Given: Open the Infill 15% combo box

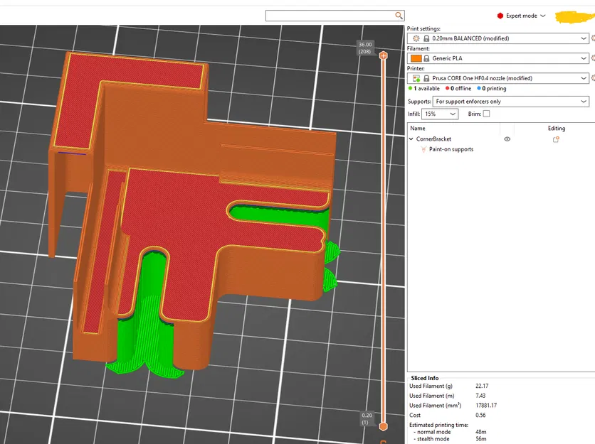Looking at the screenshot, I should (440, 114).
